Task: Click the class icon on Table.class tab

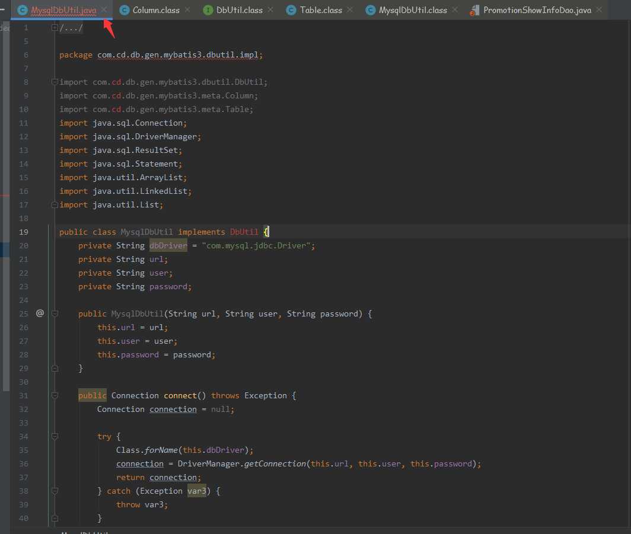Action: (x=291, y=10)
